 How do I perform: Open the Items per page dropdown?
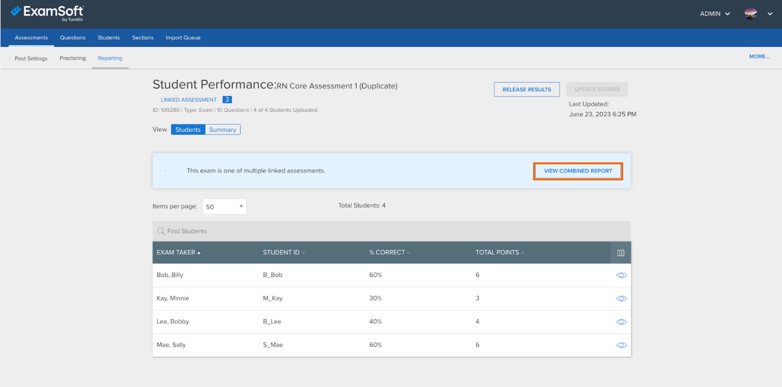coord(224,206)
